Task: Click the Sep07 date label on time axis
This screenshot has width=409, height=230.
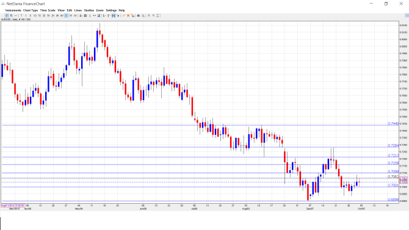Action: [310, 209]
